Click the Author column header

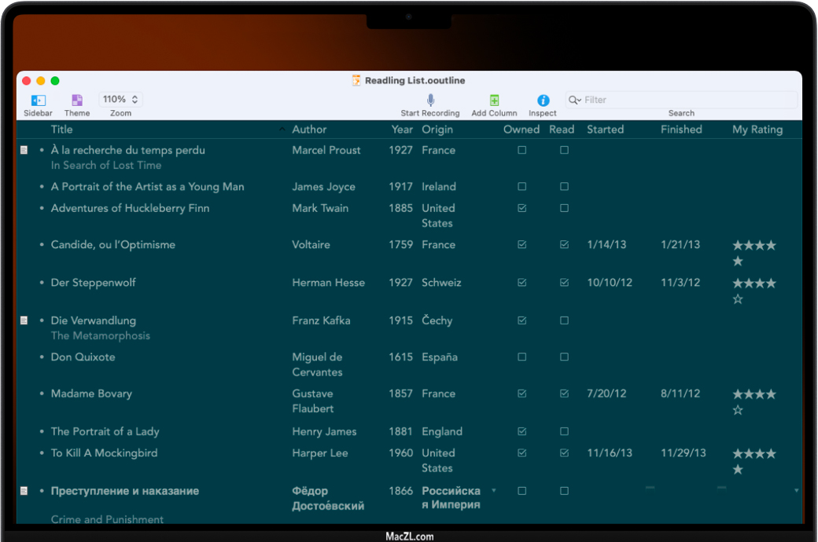[309, 130]
